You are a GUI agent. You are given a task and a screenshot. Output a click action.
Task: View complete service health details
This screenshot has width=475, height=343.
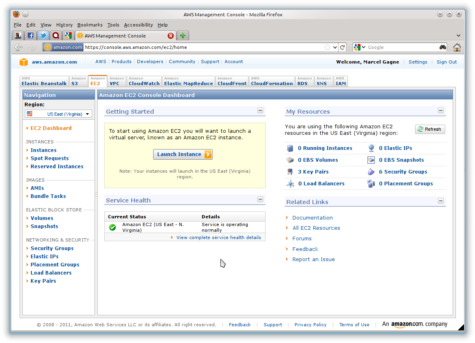218,237
